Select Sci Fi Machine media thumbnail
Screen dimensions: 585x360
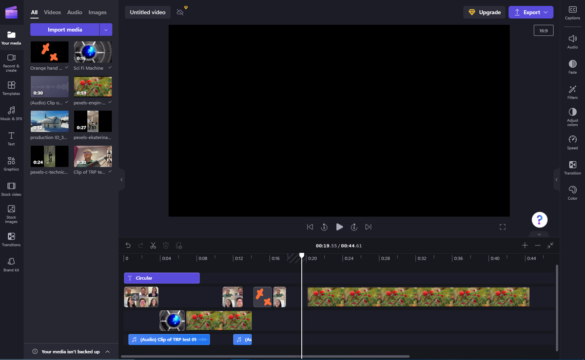[93, 52]
